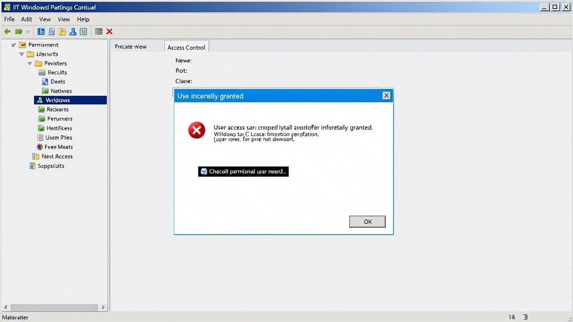Click the green icon beside Netlines
The image size is (573, 322).
pyautogui.click(x=45, y=91)
